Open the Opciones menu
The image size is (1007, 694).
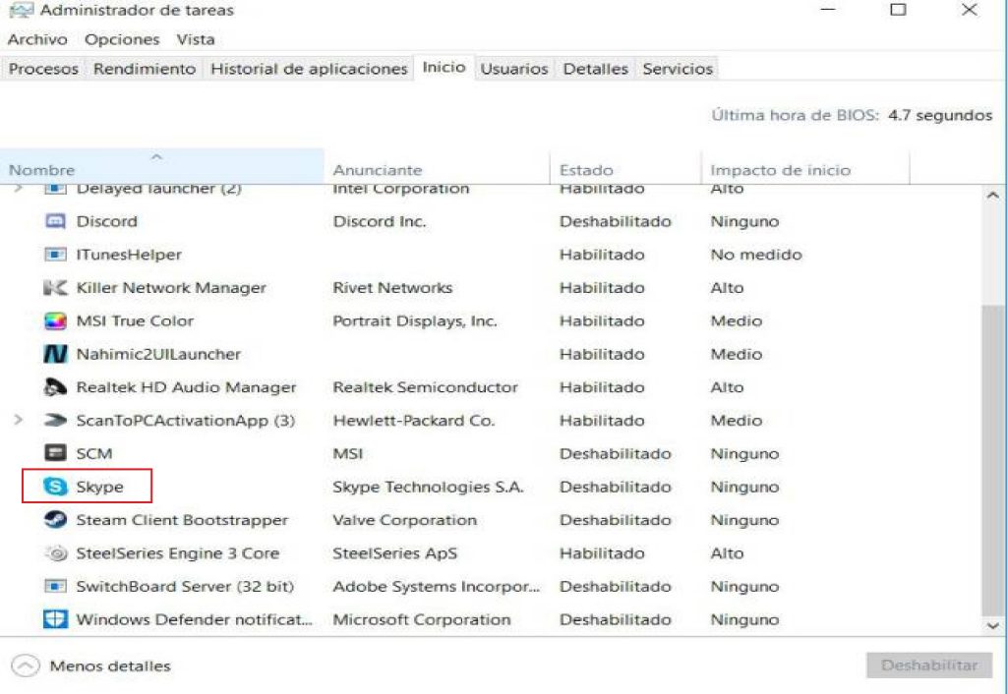click(120, 39)
